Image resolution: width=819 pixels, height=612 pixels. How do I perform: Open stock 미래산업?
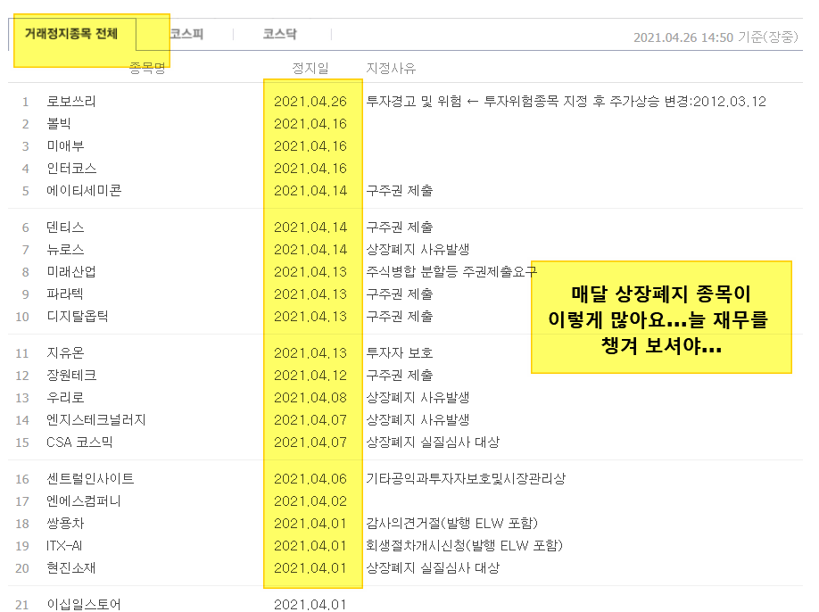[71, 272]
